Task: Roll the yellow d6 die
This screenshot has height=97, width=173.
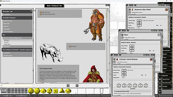Action: click(56, 91)
